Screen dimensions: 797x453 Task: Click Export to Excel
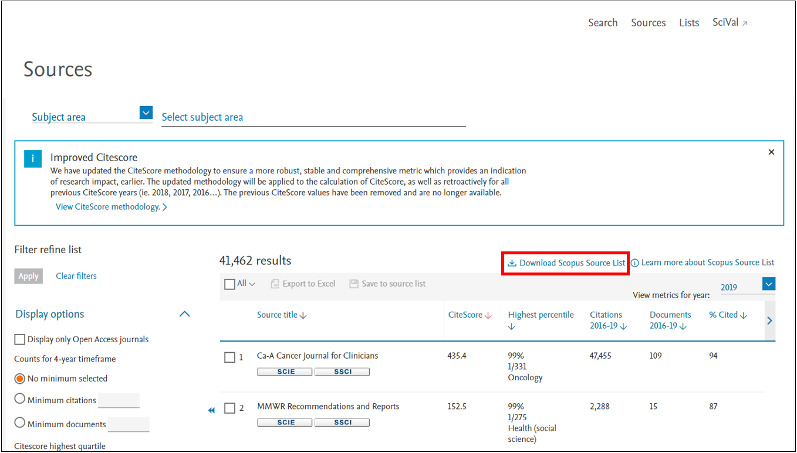click(303, 284)
